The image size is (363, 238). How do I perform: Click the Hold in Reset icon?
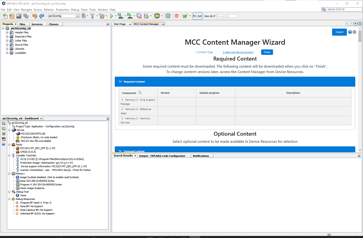(x=139, y=16)
